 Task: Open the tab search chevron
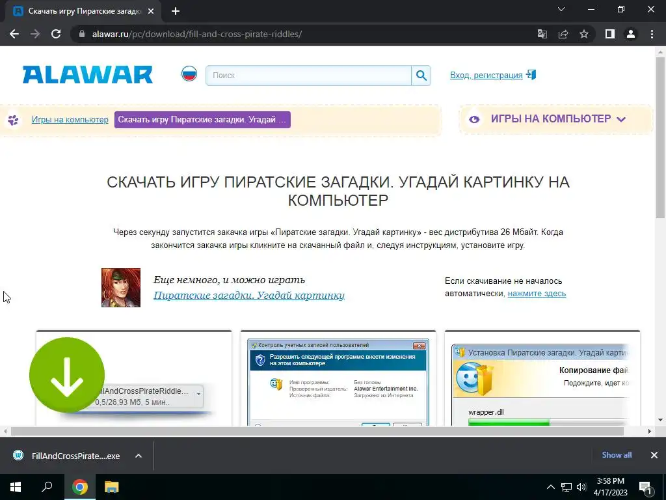(561, 9)
